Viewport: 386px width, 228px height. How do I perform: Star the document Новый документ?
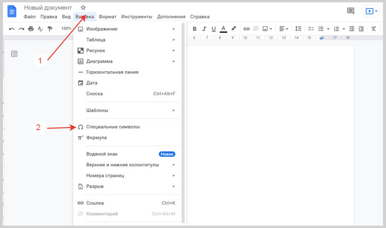point(83,7)
